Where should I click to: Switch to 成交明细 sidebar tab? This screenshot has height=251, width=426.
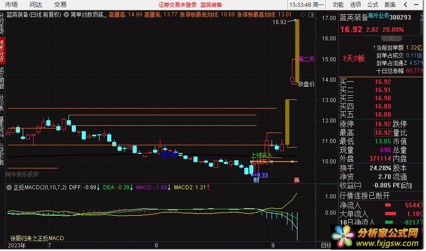pos(2,78)
